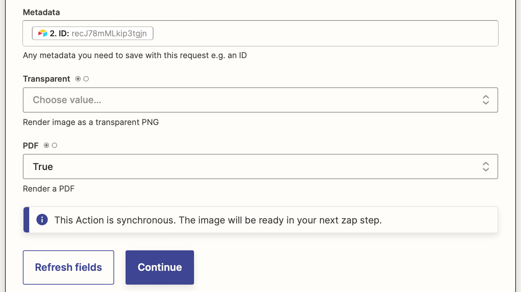Open the Transparent "Choose value..." dropdown
The image size is (521, 292).
(235, 100)
